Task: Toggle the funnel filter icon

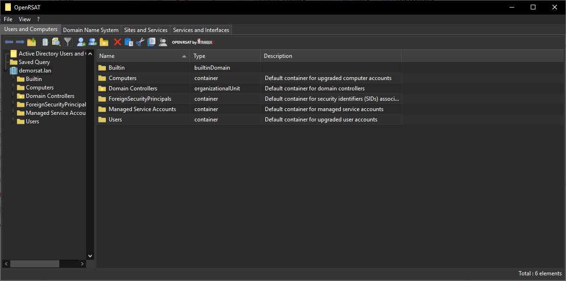Action: point(68,42)
